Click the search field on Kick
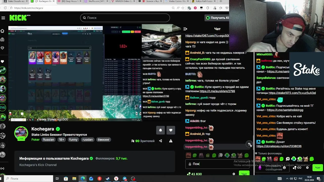Screen dimensions: 324x182 [x=125, y=18]
